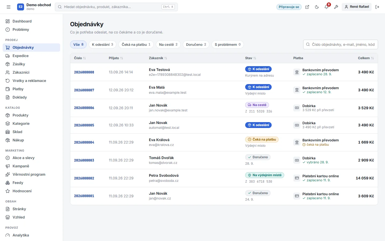
Task: Show Doručeno orders
Action: (x=196, y=44)
